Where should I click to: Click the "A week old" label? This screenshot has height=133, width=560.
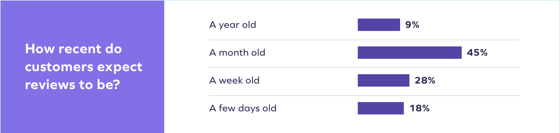pos(234,80)
